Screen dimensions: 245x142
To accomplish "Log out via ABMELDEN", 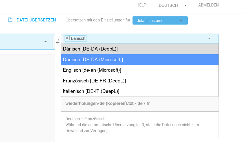I will (x=208, y=5).
